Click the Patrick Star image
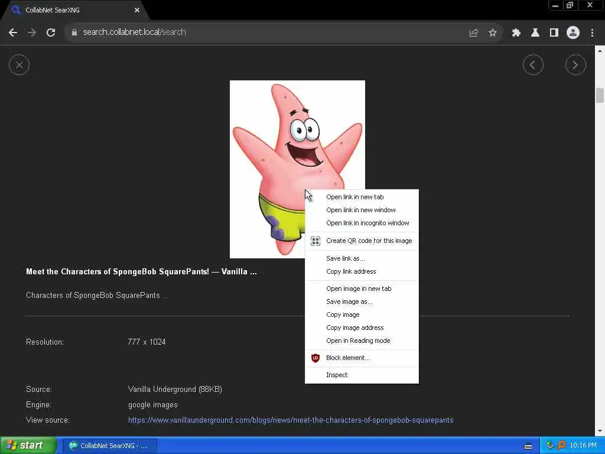This screenshot has height=454, width=605. 297,169
